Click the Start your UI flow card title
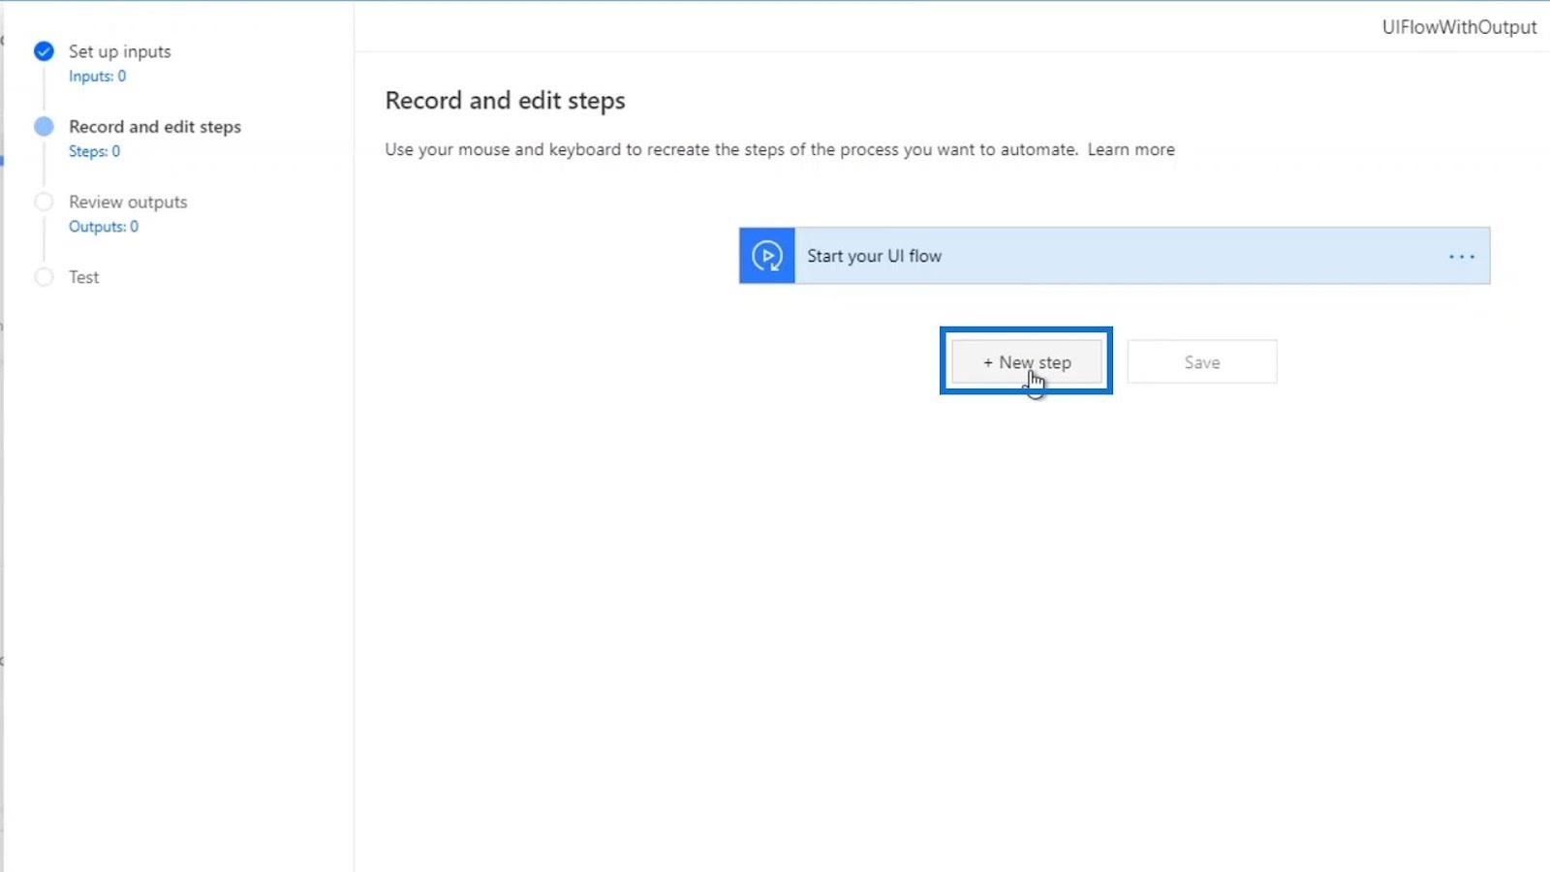 (x=874, y=256)
